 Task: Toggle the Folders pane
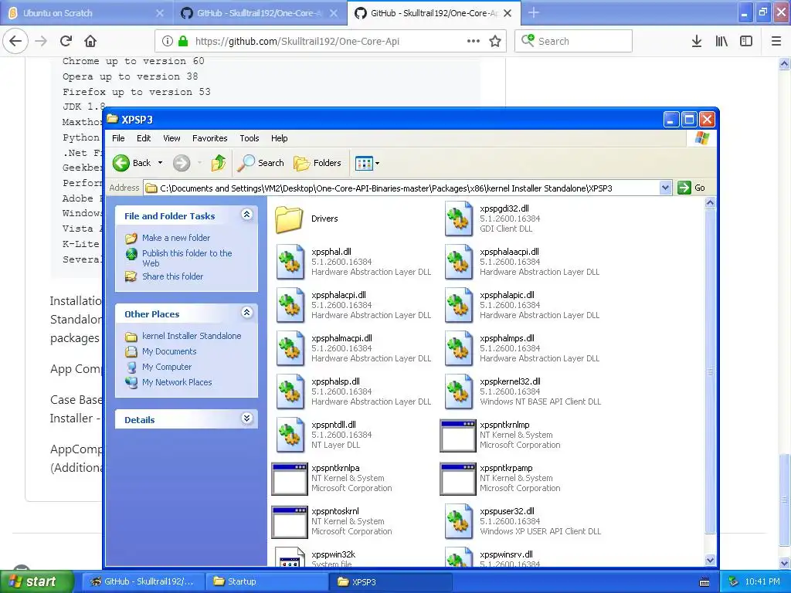[317, 163]
